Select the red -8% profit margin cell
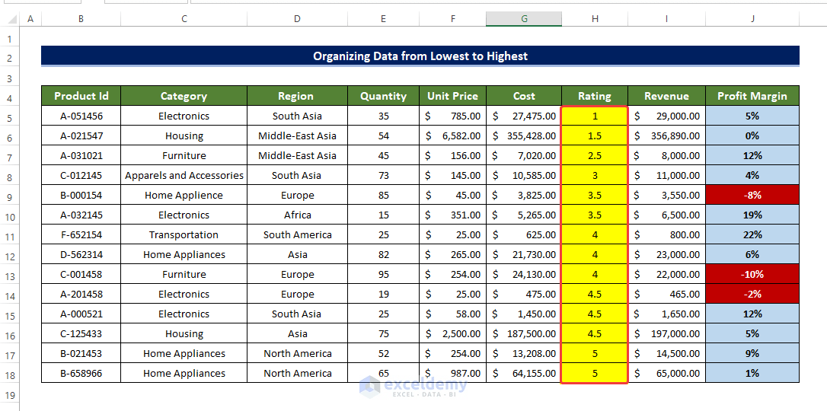Image resolution: width=827 pixels, height=411 pixels. pyautogui.click(x=752, y=195)
